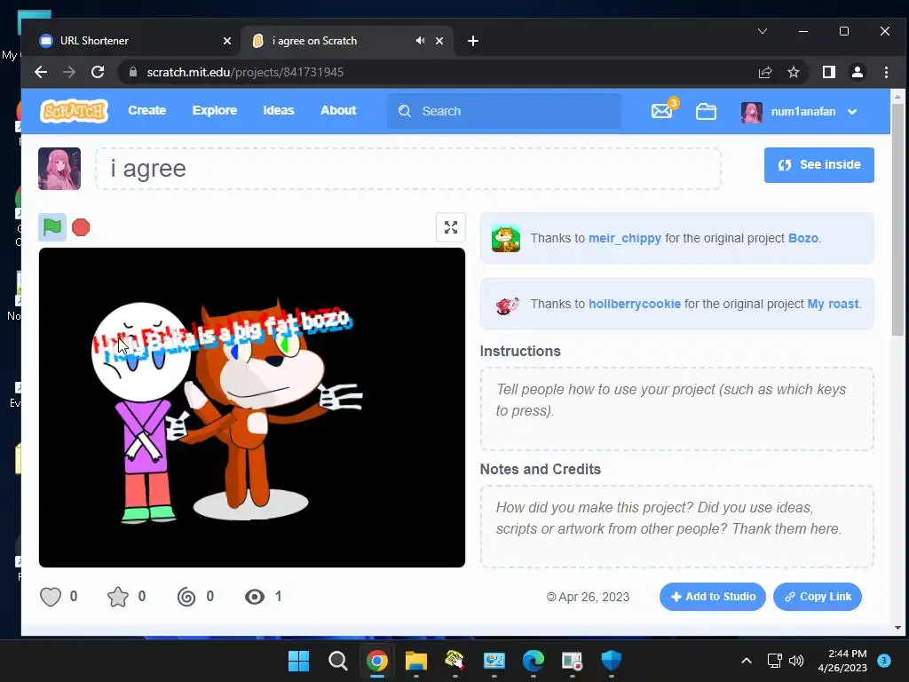Open a new browser tab
The width and height of the screenshot is (909, 682).
tap(473, 41)
